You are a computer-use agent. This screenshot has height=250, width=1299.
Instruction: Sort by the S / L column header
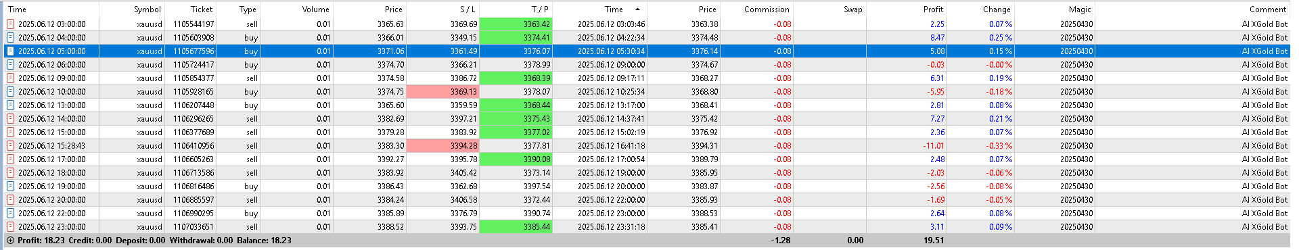(442, 9)
